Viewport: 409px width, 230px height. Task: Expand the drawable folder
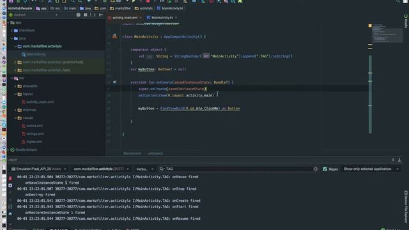pos(15,86)
